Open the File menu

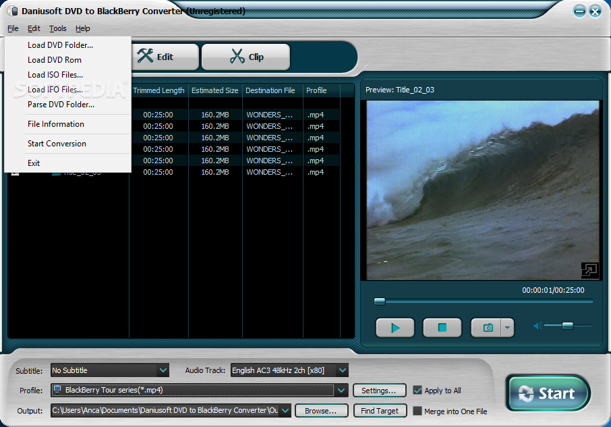pos(13,28)
